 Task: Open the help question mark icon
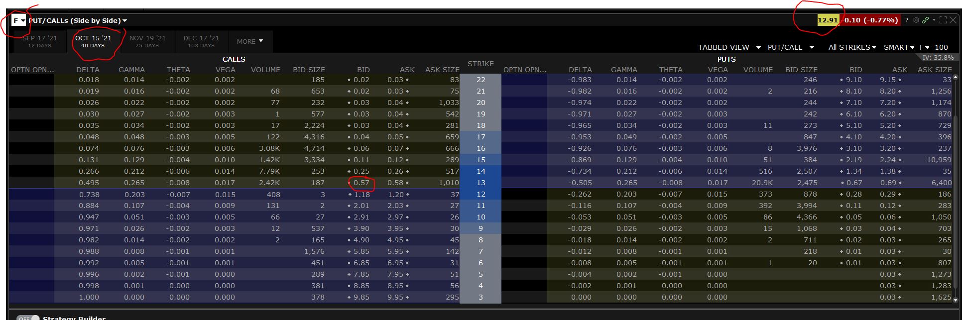click(x=907, y=20)
